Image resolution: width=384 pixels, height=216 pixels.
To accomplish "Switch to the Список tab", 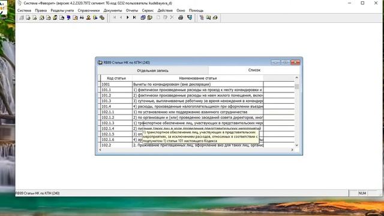I will [254, 70].
